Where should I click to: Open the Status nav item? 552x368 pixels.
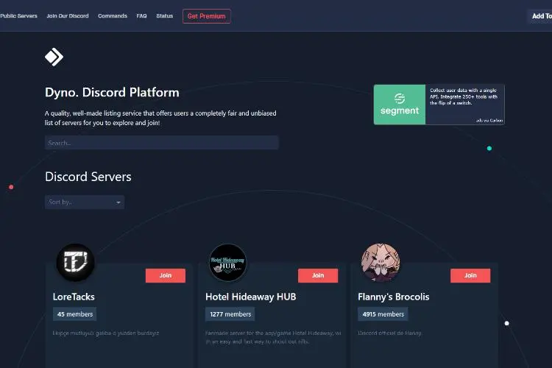point(164,16)
